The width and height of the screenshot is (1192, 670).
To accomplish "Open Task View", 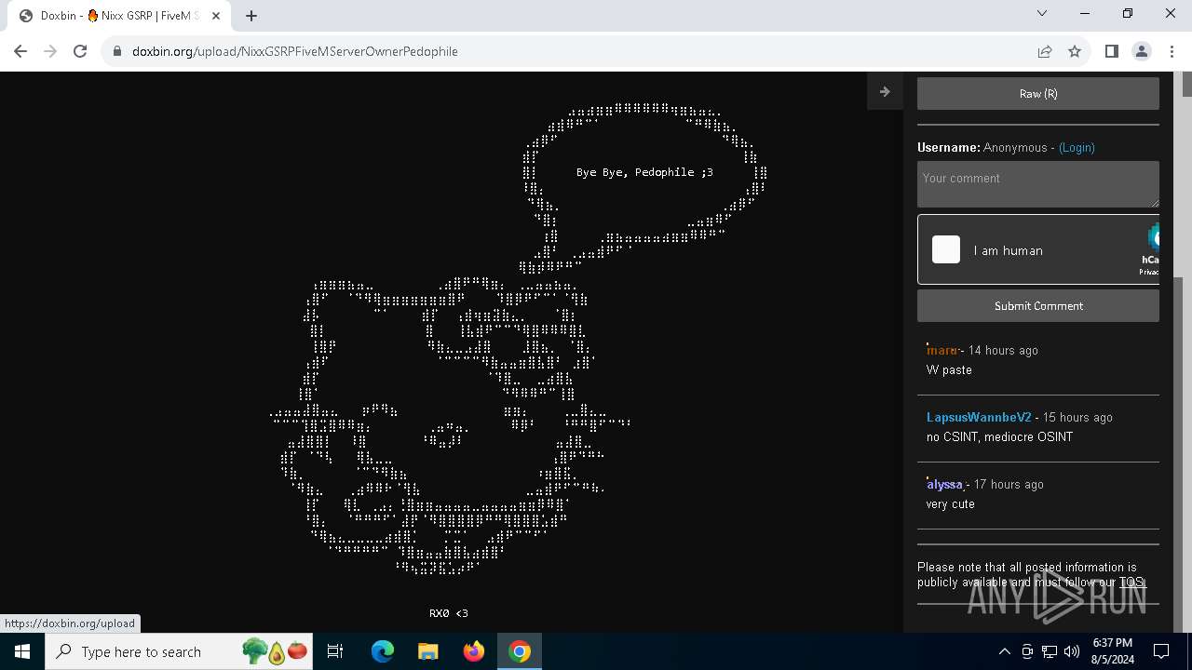I will click(335, 651).
